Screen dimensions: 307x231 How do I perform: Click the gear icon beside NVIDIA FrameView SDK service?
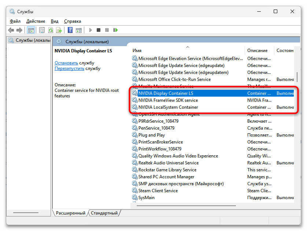click(x=135, y=100)
